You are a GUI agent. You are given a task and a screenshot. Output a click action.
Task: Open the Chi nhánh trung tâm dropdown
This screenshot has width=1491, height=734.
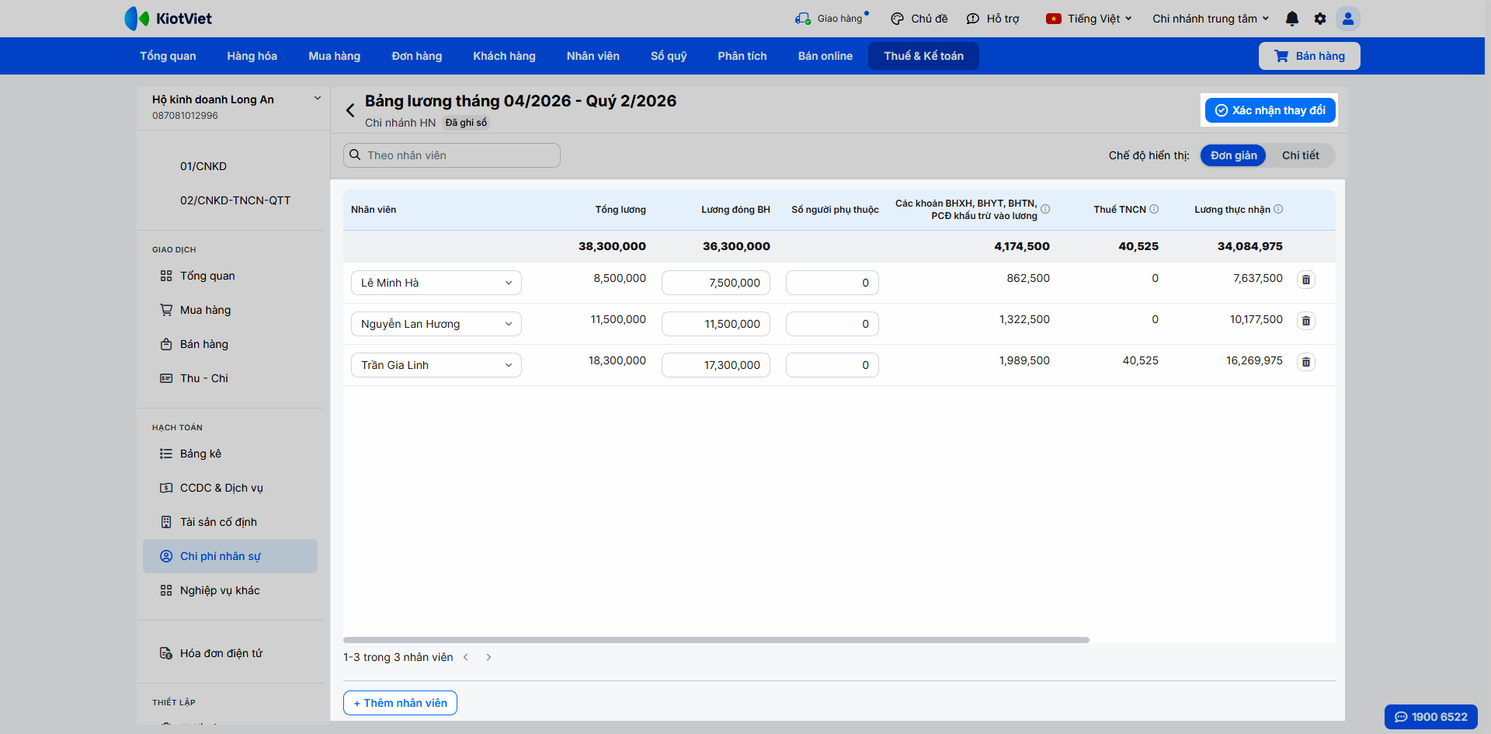(x=1211, y=19)
